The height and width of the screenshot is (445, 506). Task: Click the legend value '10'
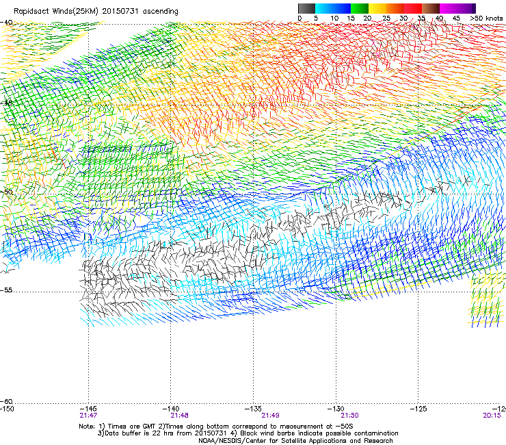pos(334,18)
